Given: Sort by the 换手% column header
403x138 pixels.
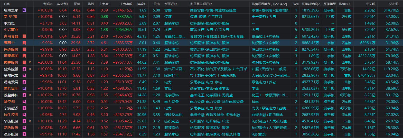Looking at the screenshot, I should click(x=142, y=4).
